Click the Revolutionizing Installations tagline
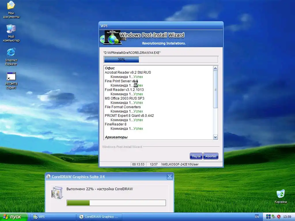The image size is (295, 221). point(164,43)
